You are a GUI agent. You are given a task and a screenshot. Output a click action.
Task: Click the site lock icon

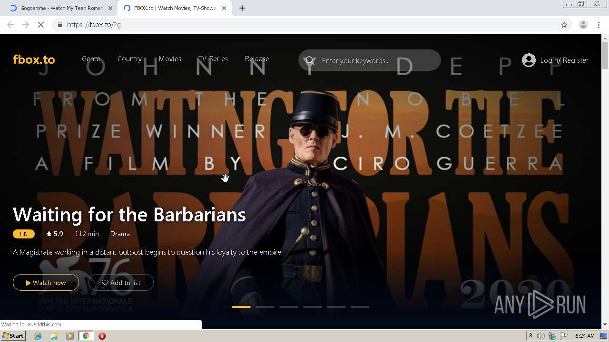59,25
